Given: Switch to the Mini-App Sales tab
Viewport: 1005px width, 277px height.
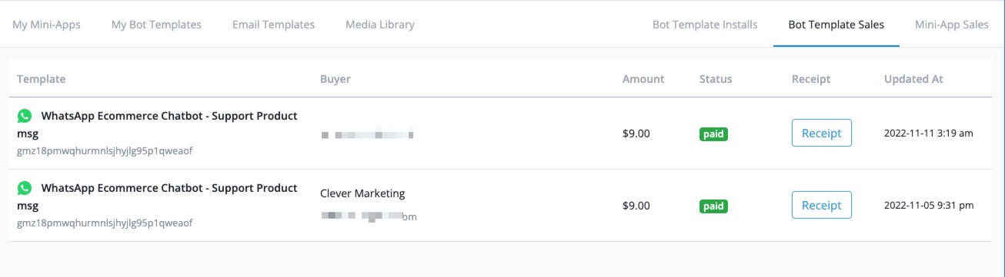Looking at the screenshot, I should click(952, 25).
